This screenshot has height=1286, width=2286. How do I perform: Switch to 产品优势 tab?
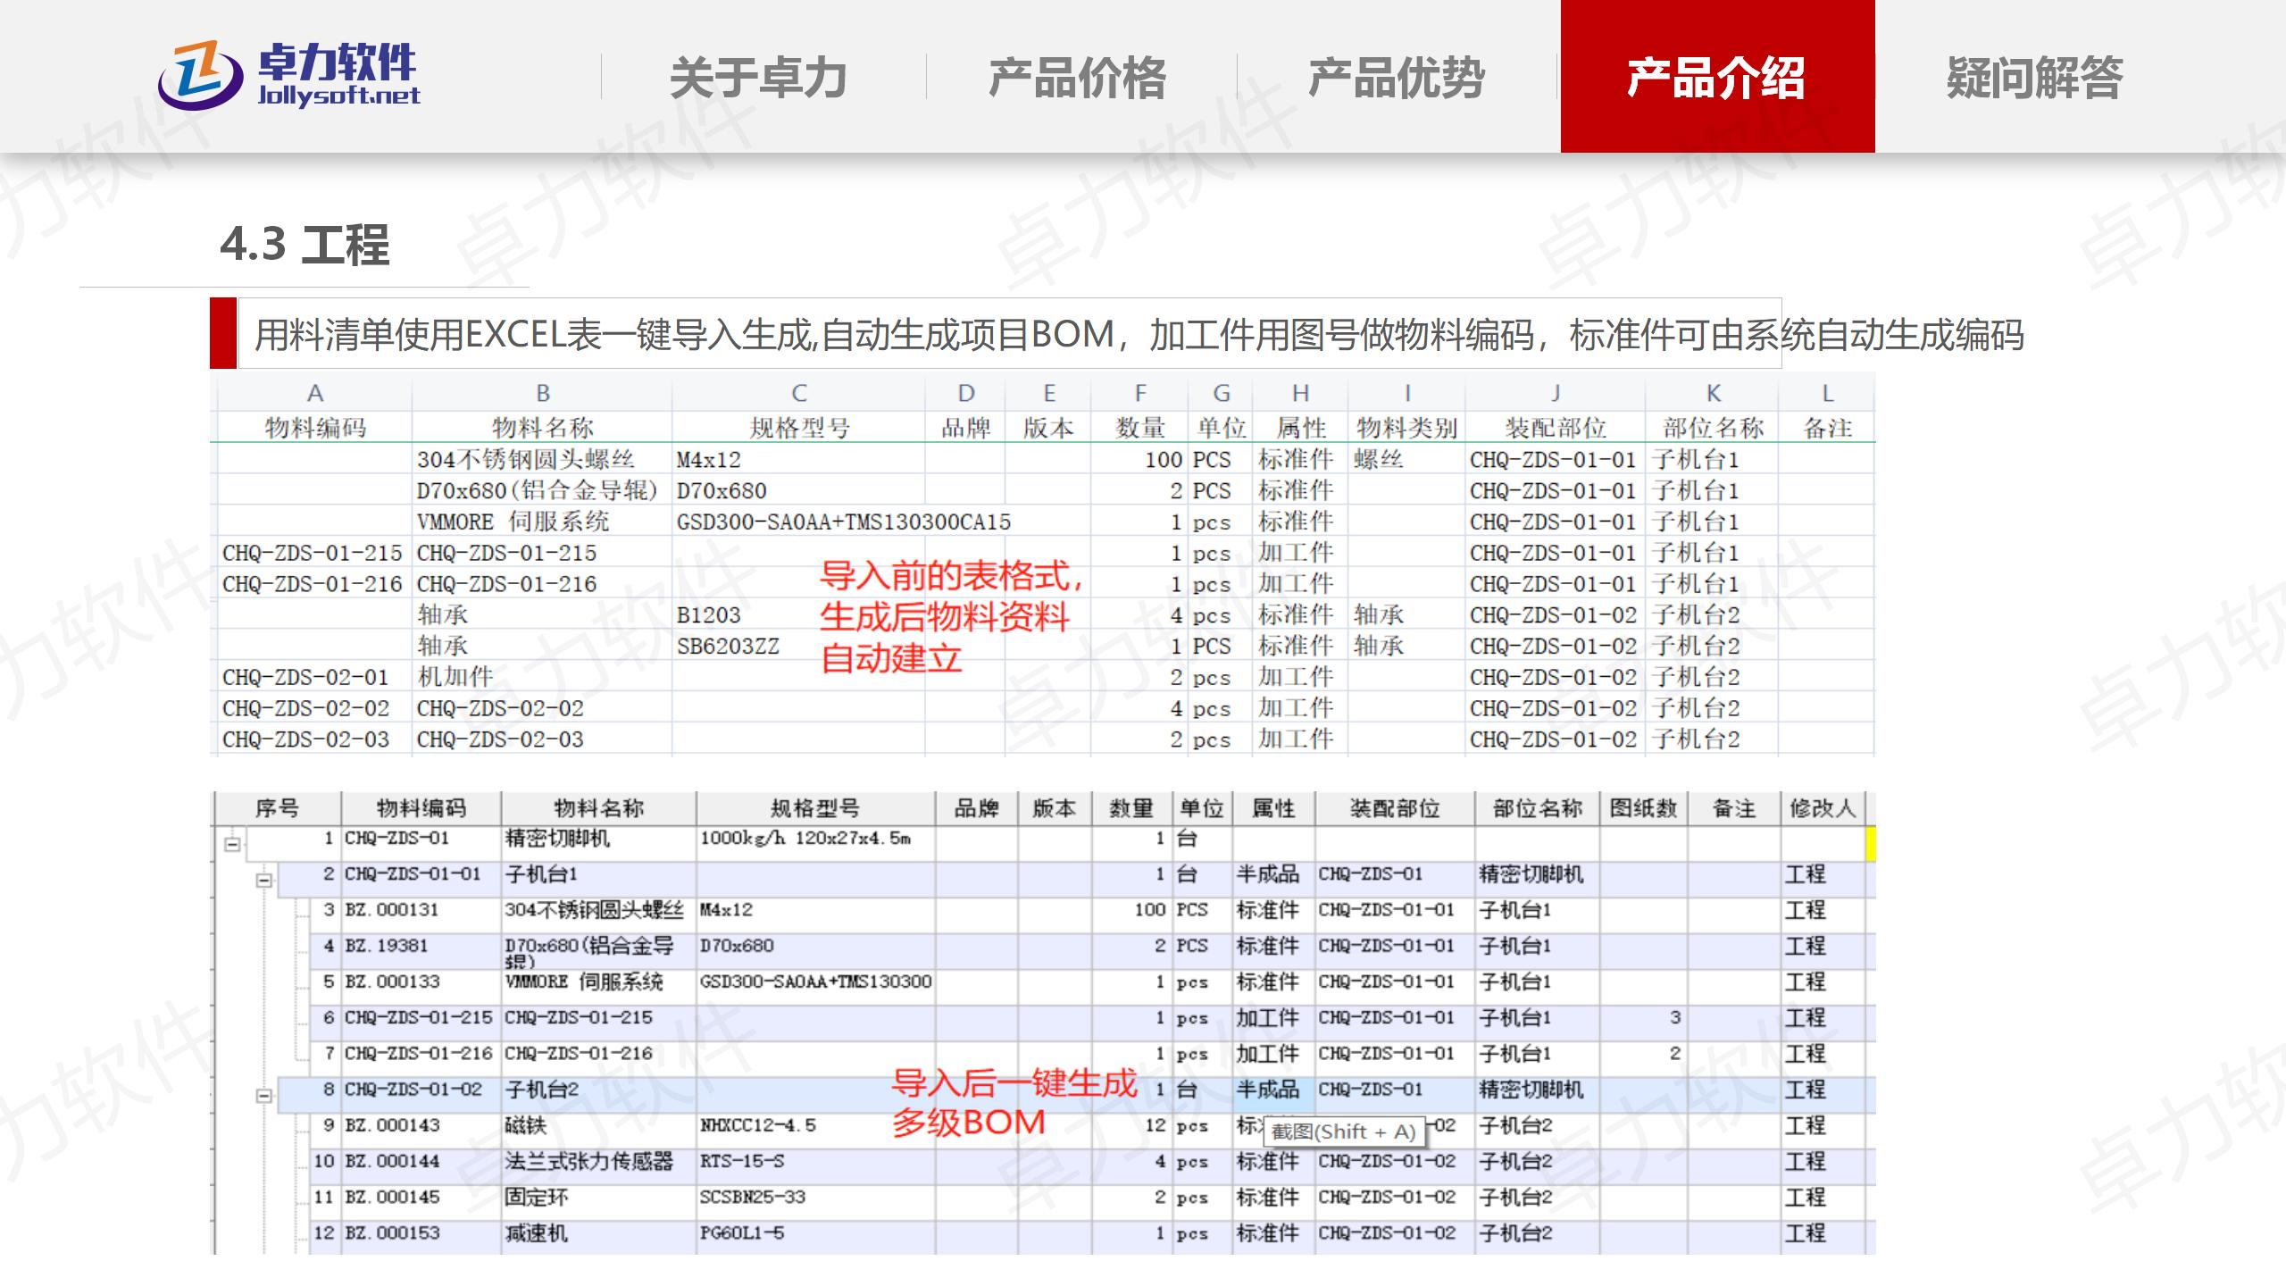(1396, 77)
